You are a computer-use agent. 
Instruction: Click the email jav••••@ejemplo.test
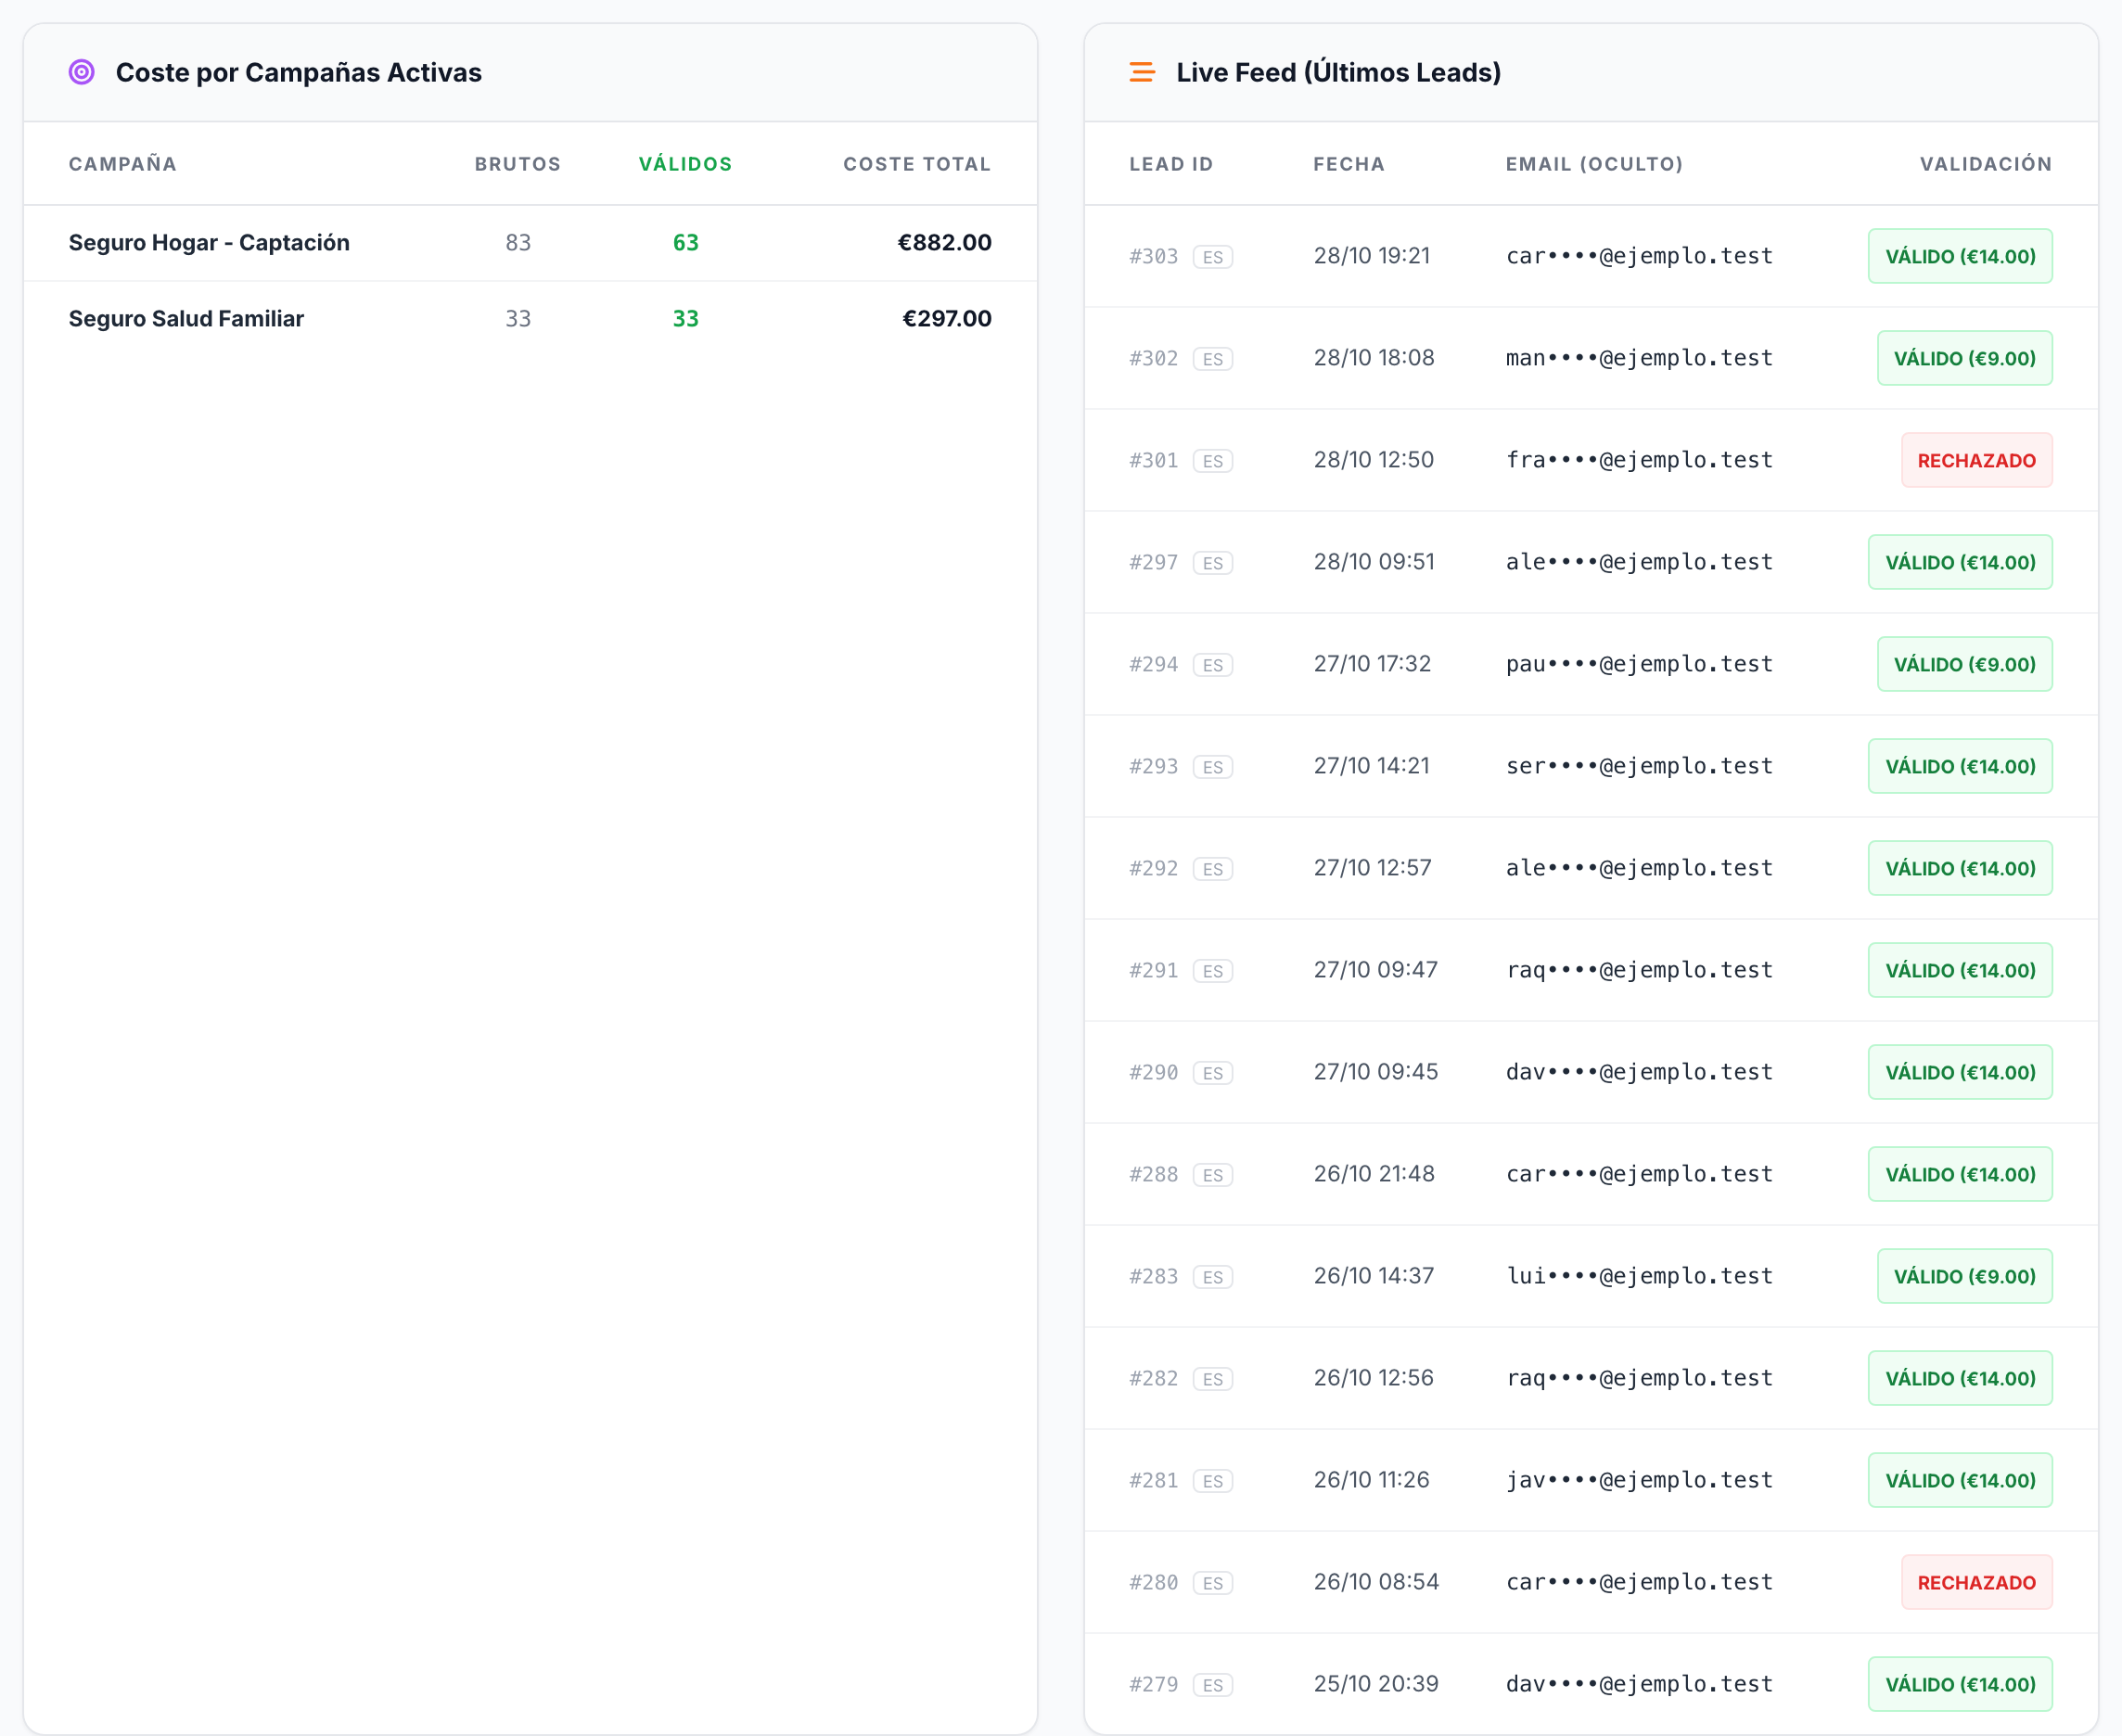point(1640,1480)
